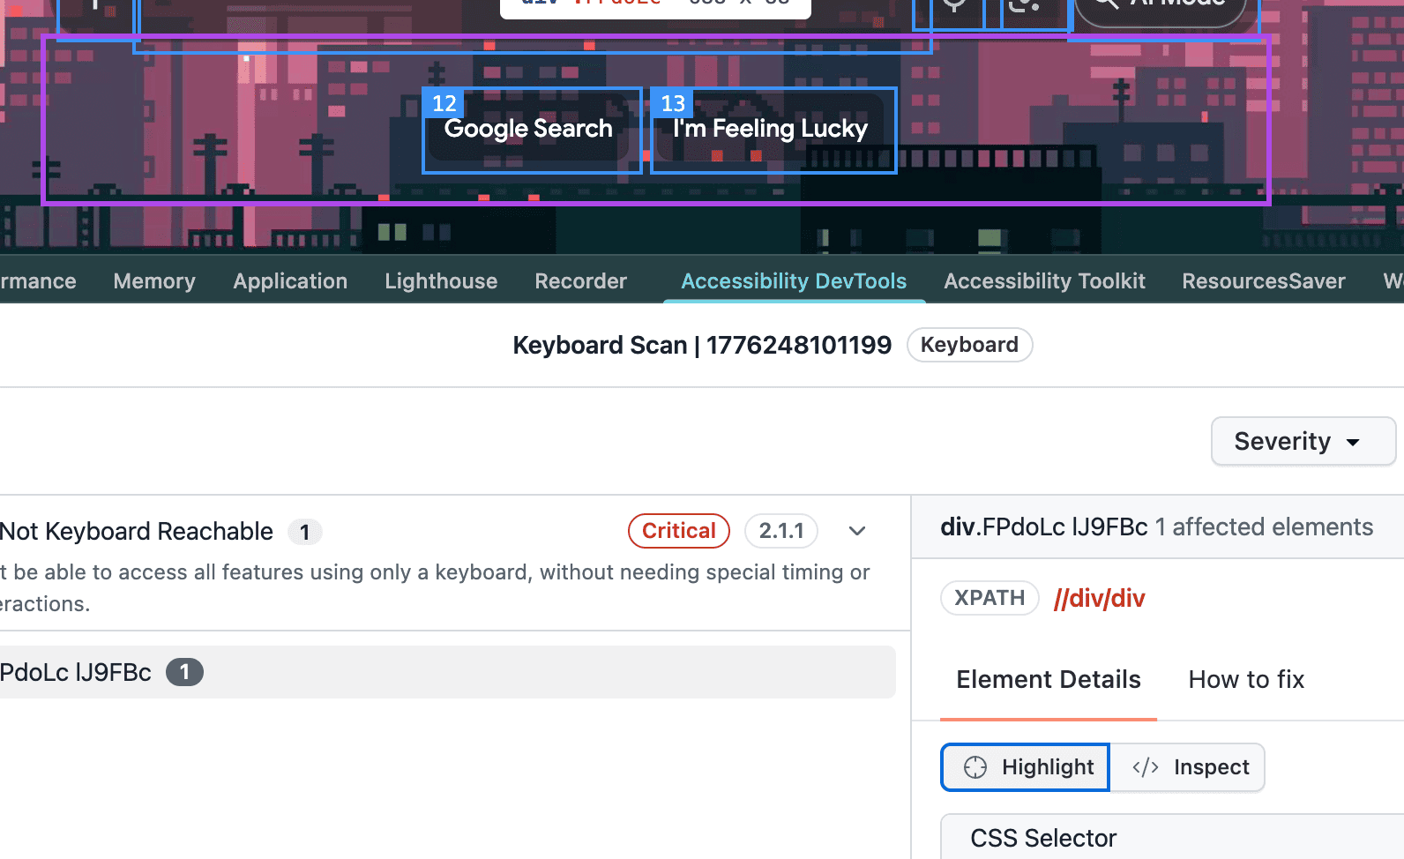Open the Accessibility Toolkit tab
Image resolution: width=1404 pixels, height=859 pixels.
1044,281
